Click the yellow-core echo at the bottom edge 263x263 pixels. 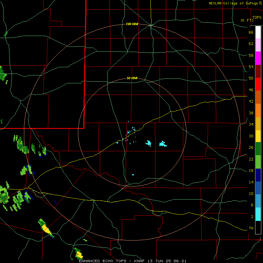tap(79, 253)
